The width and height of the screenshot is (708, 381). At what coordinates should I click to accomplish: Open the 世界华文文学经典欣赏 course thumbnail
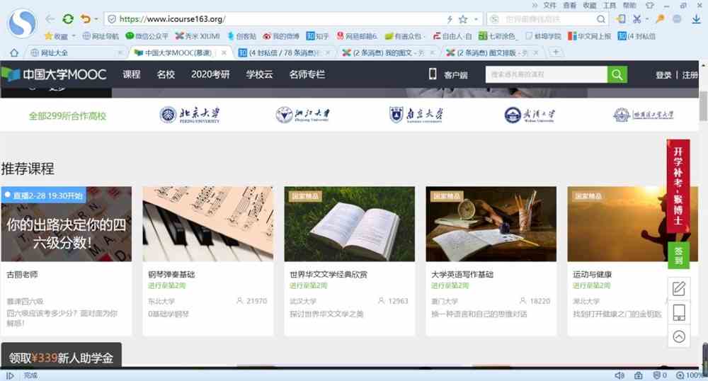(x=350, y=224)
